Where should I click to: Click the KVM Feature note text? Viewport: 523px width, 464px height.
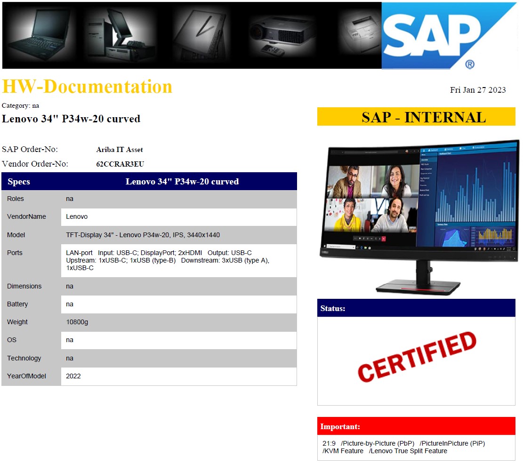click(343, 451)
